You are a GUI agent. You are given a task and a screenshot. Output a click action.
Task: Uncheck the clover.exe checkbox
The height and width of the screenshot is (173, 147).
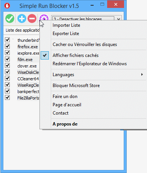pos(7,65)
